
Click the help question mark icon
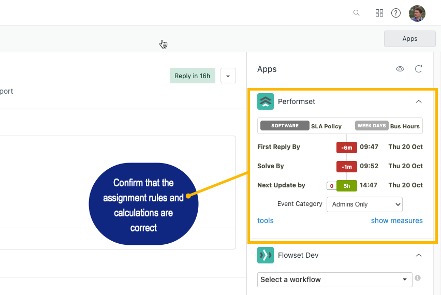(396, 13)
